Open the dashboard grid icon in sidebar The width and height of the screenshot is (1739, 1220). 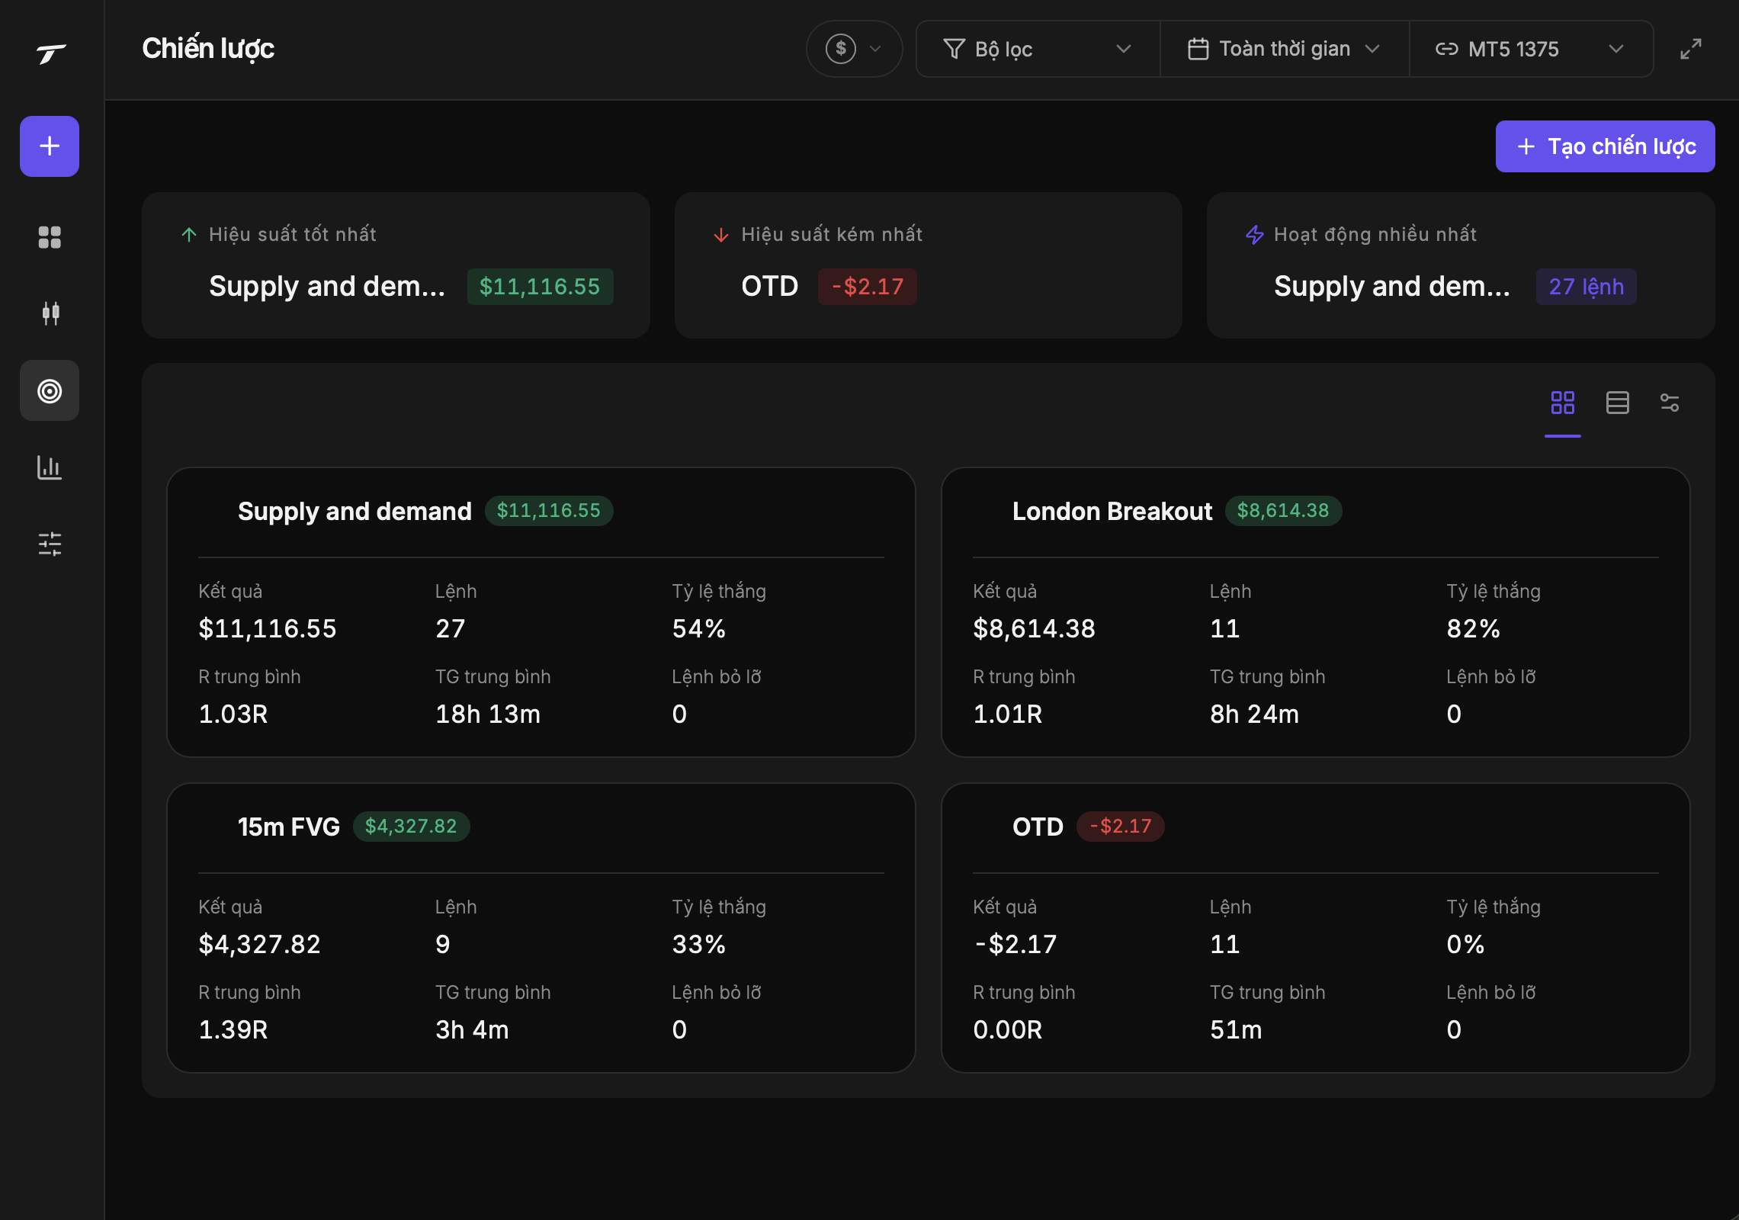point(50,237)
